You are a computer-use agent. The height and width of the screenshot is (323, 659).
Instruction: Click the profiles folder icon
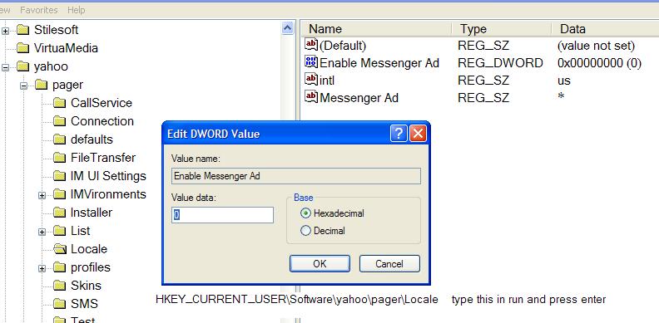[x=60, y=267]
